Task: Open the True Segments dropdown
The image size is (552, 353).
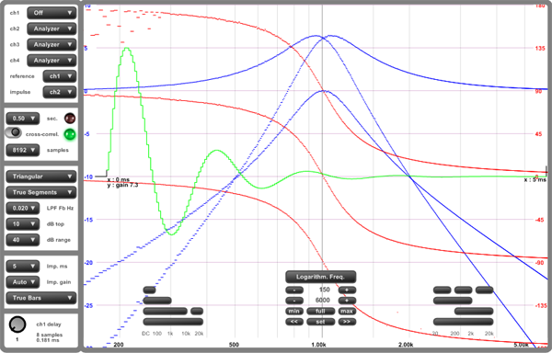Action: point(41,192)
